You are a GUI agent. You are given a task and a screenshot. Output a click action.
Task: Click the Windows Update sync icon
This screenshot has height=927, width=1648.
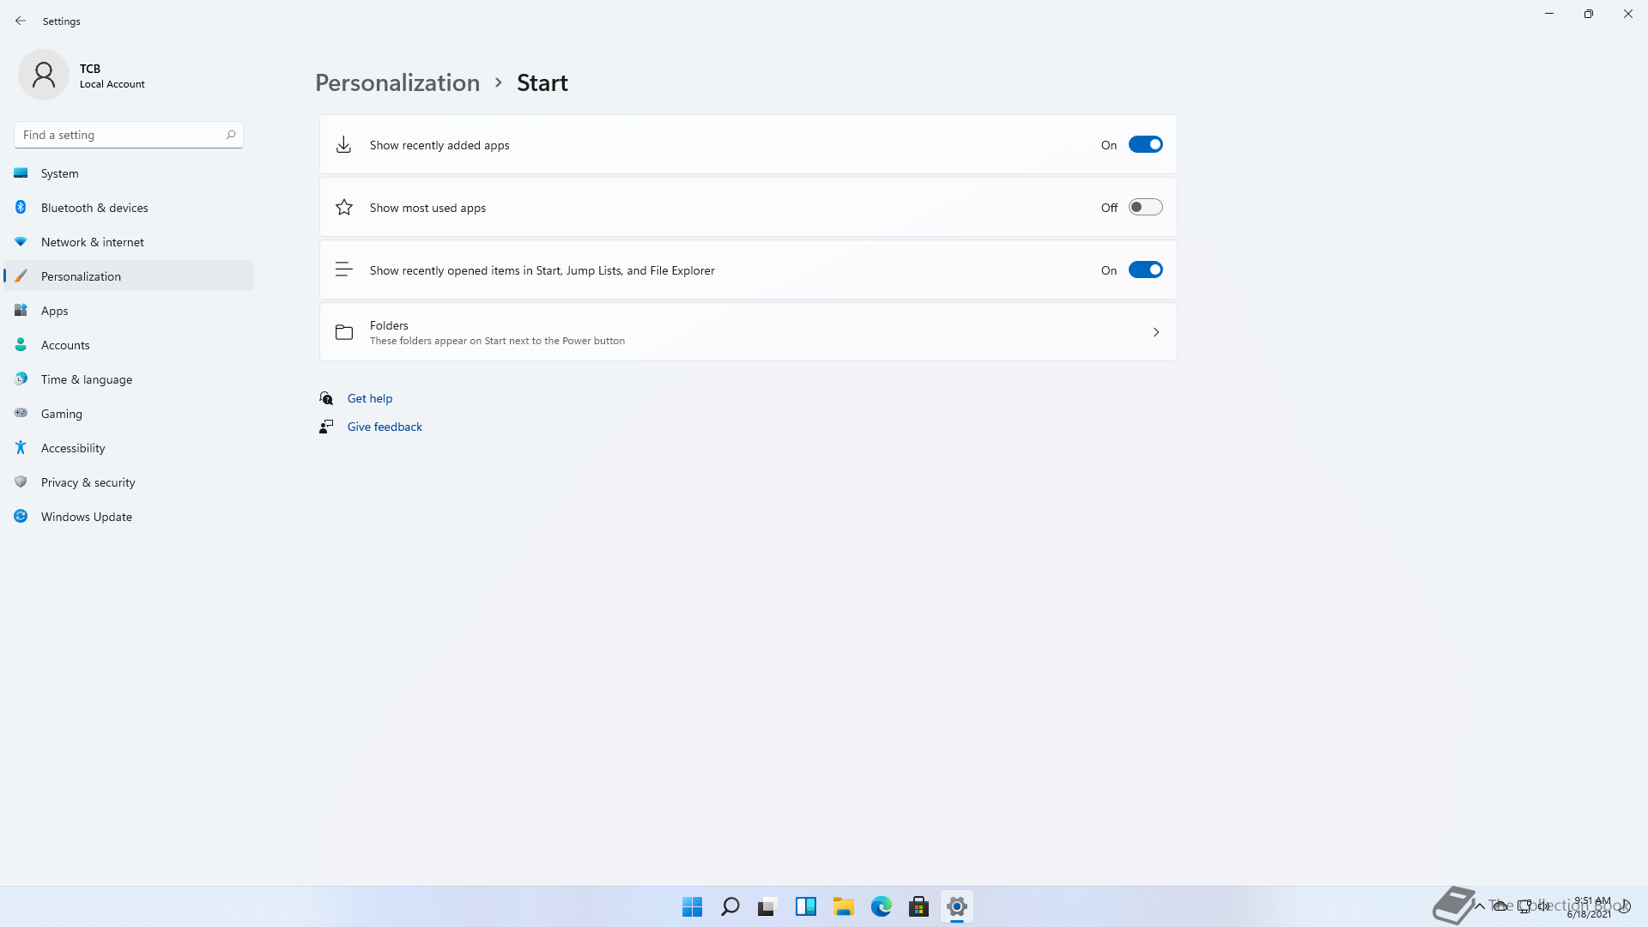(x=21, y=517)
